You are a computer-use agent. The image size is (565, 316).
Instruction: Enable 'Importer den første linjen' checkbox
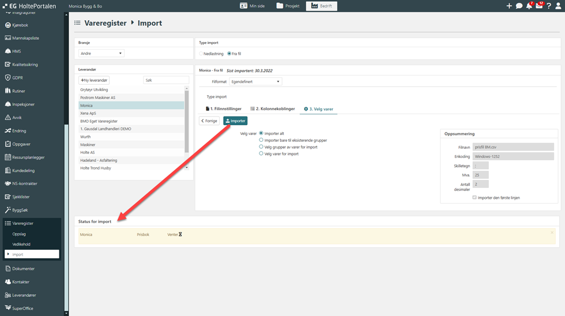474,198
